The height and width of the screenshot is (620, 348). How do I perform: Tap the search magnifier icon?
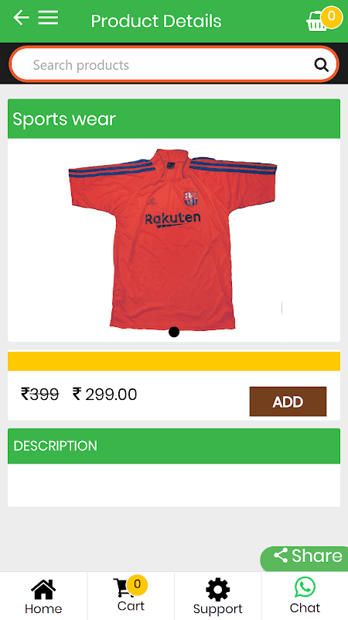pyautogui.click(x=322, y=64)
